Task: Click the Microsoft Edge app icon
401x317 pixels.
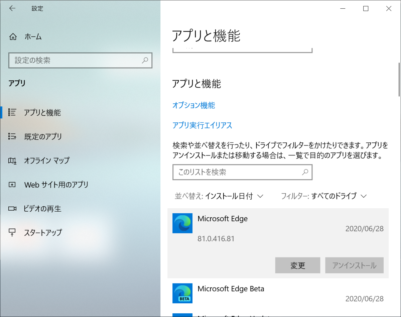Action: pos(182,223)
